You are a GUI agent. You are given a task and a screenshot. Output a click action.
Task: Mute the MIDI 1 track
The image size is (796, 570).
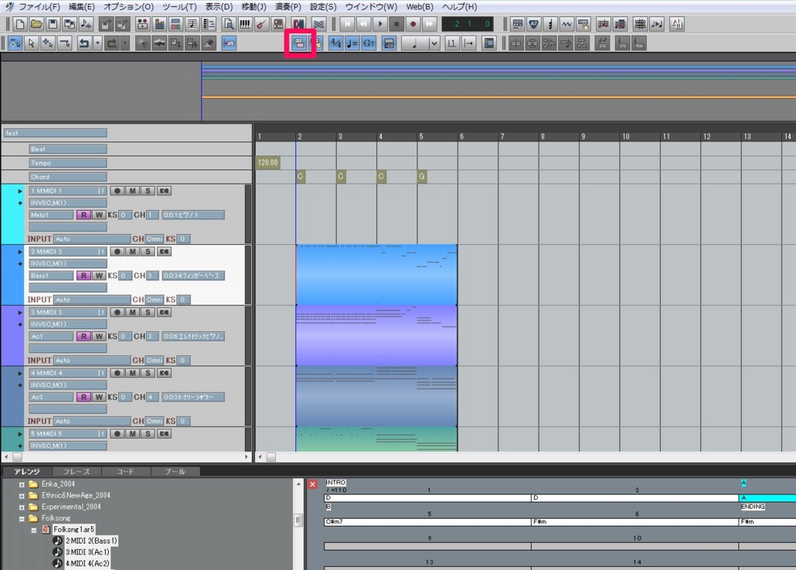point(132,191)
